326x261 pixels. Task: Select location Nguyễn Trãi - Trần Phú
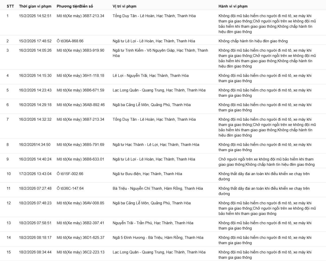point(153,223)
